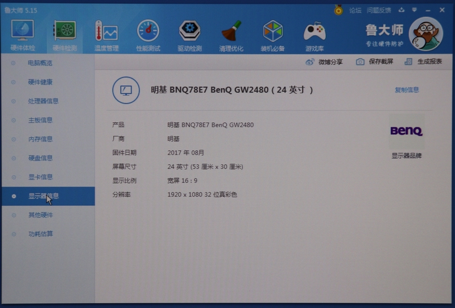Click the 鲁大师 5.15 window title
Viewport: 455px width, 308px height.
(20, 10)
